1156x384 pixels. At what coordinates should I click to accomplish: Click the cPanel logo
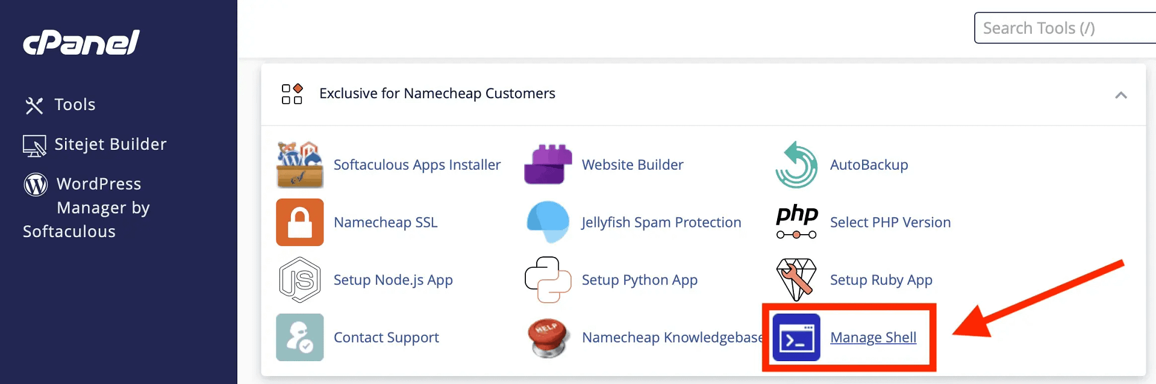[81, 43]
